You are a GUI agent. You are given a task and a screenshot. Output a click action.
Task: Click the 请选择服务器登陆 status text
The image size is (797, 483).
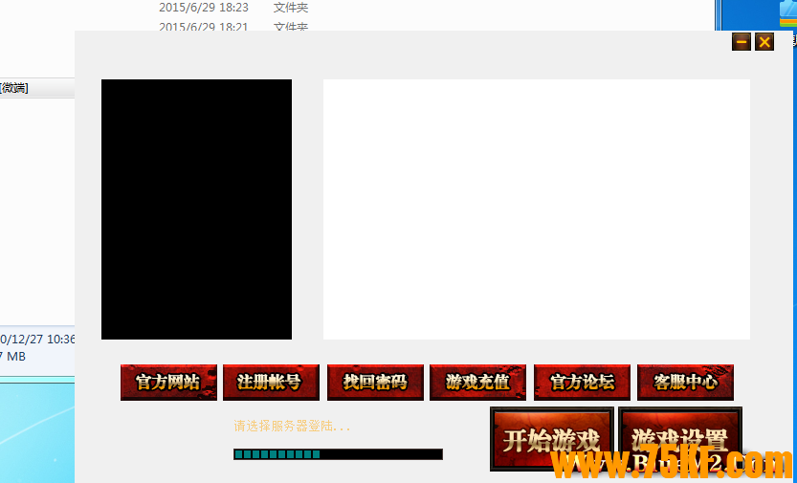pyautogui.click(x=292, y=427)
